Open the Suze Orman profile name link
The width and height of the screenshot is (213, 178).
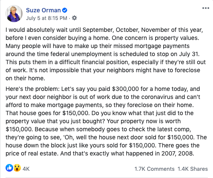coord(43,10)
